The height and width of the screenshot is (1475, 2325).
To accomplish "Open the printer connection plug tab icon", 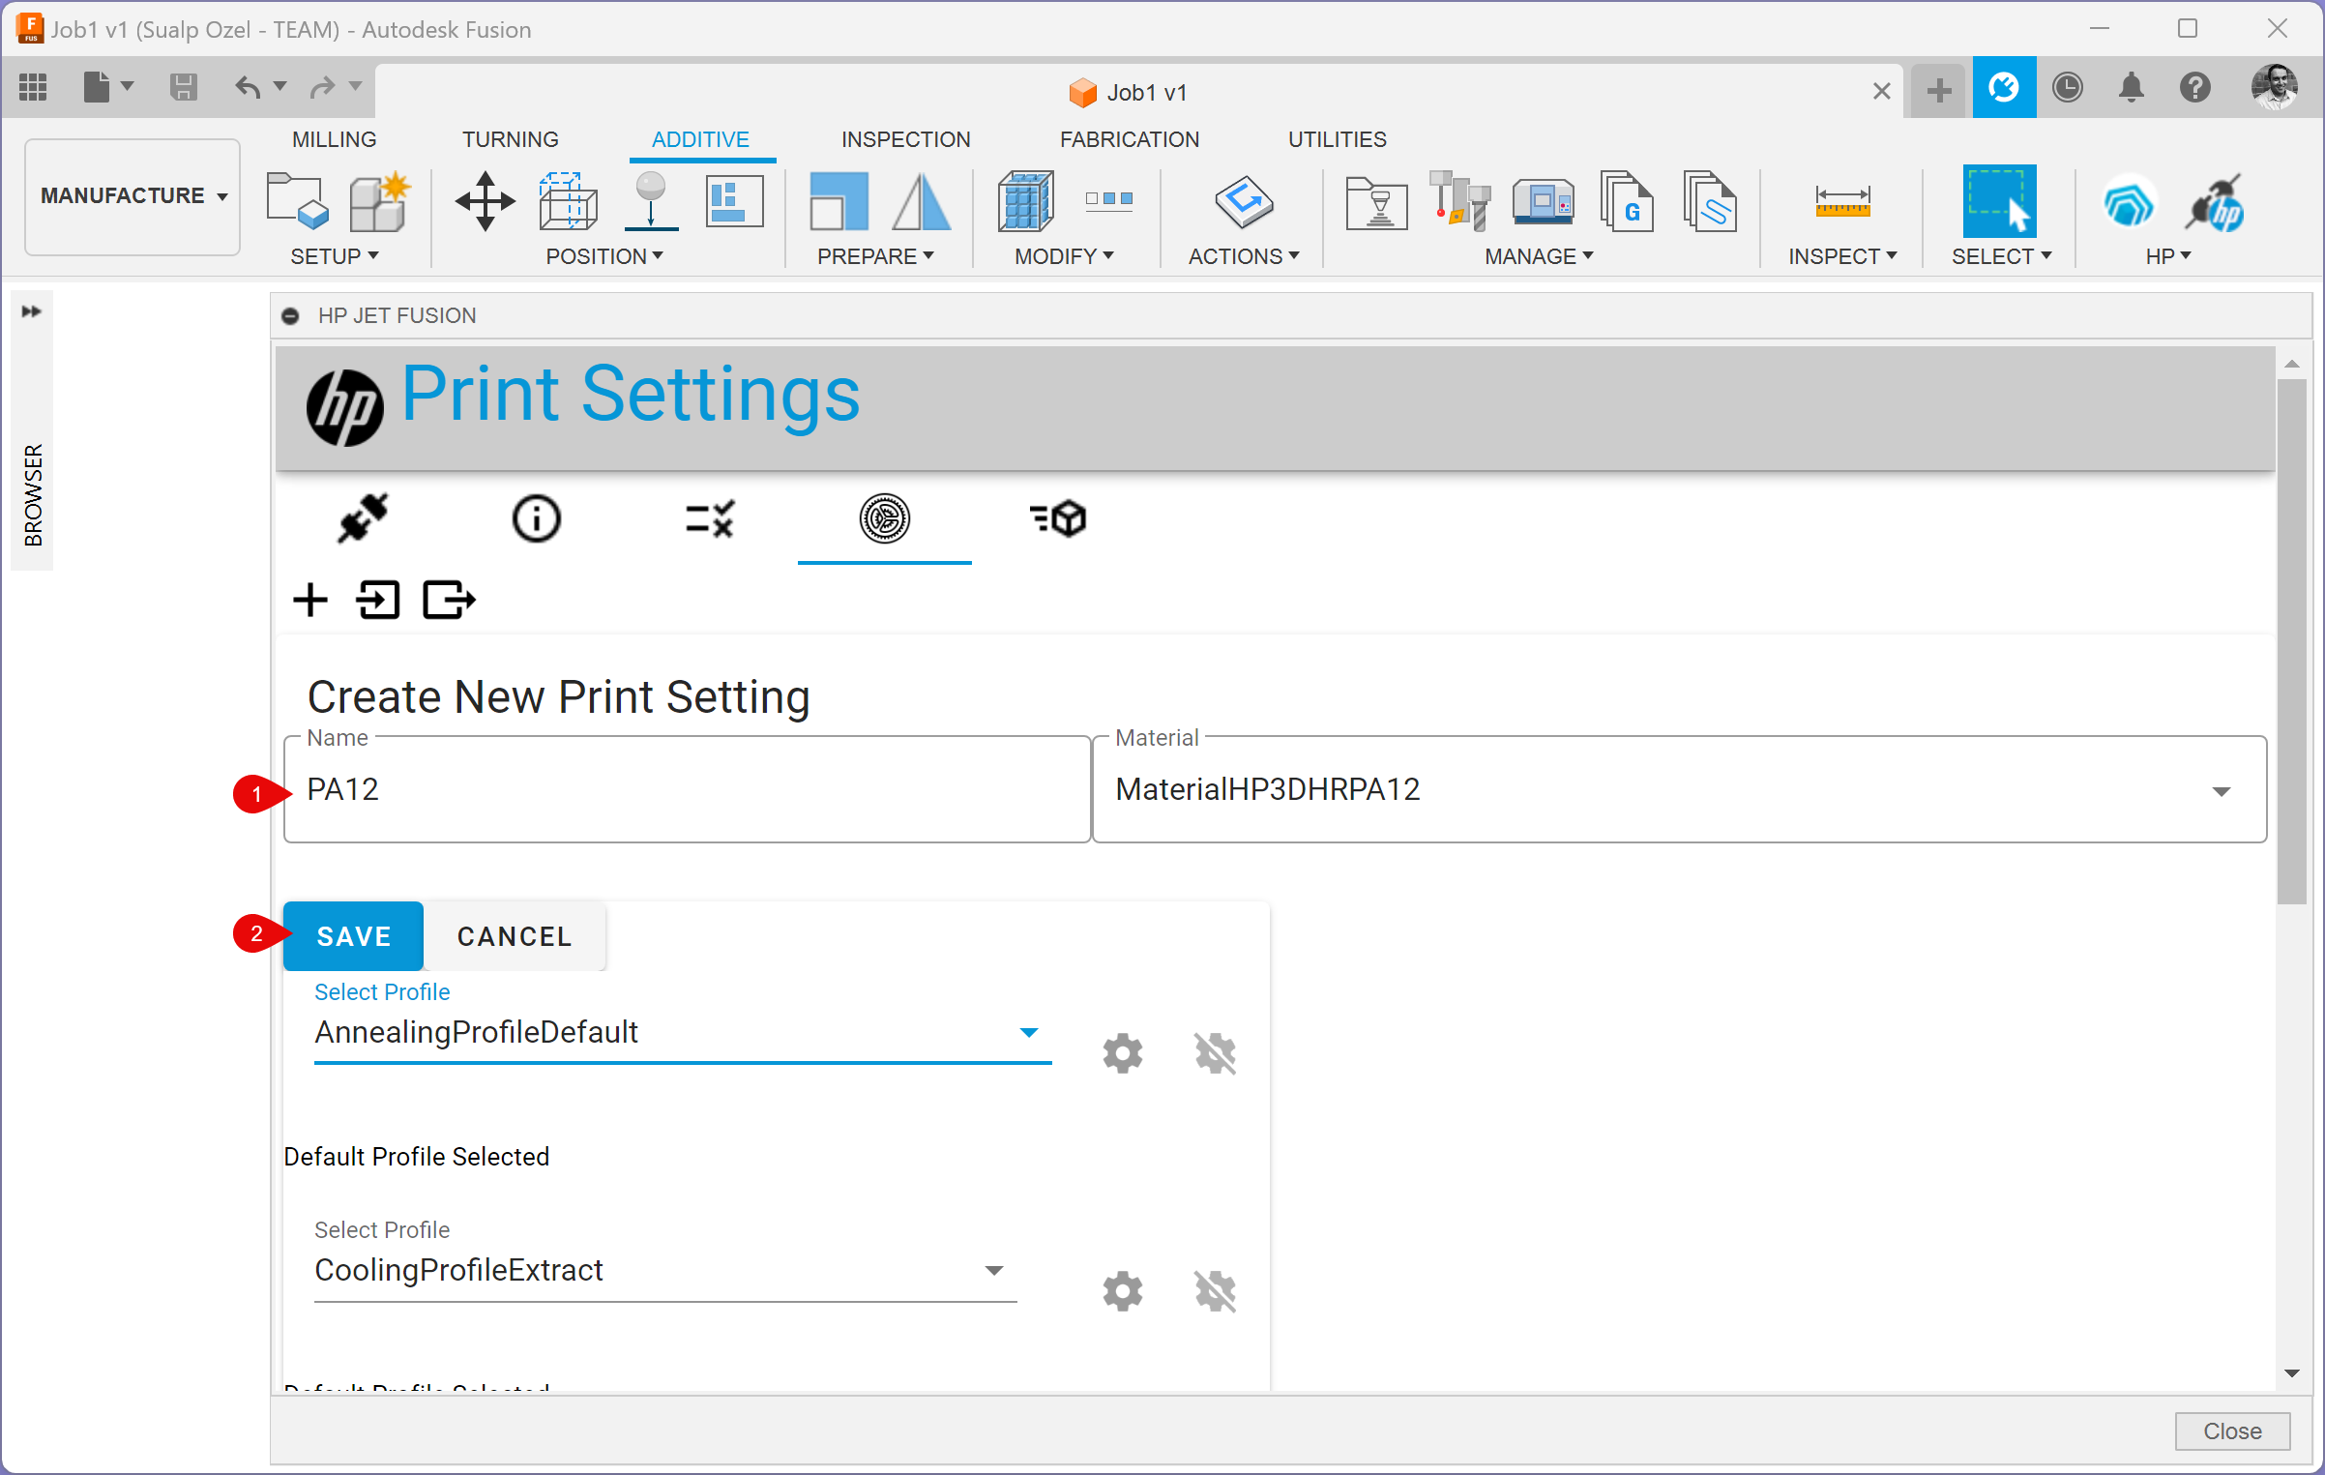I will pyautogui.click(x=363, y=518).
